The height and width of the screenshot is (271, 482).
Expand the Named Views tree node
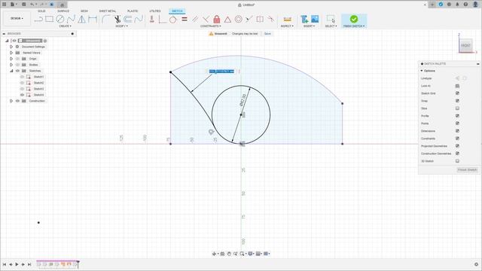click(x=11, y=53)
